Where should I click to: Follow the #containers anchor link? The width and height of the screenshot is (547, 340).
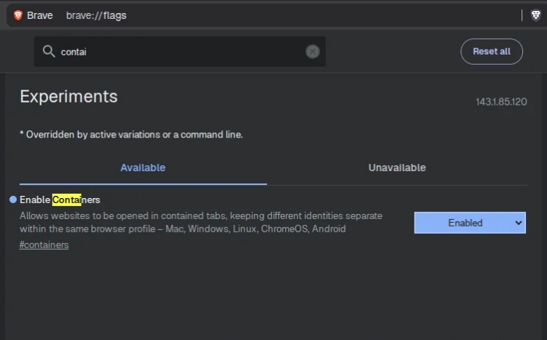coord(44,245)
